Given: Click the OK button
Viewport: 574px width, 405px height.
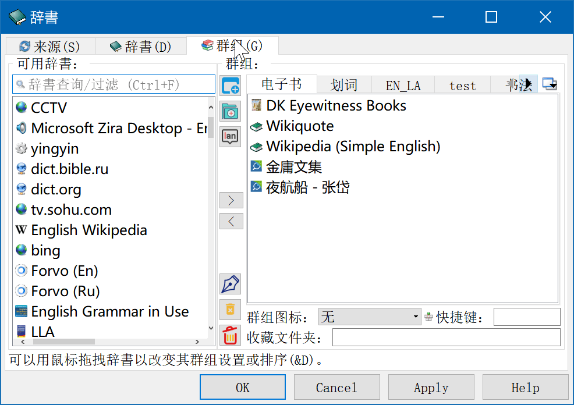Looking at the screenshot, I should click(x=243, y=388).
